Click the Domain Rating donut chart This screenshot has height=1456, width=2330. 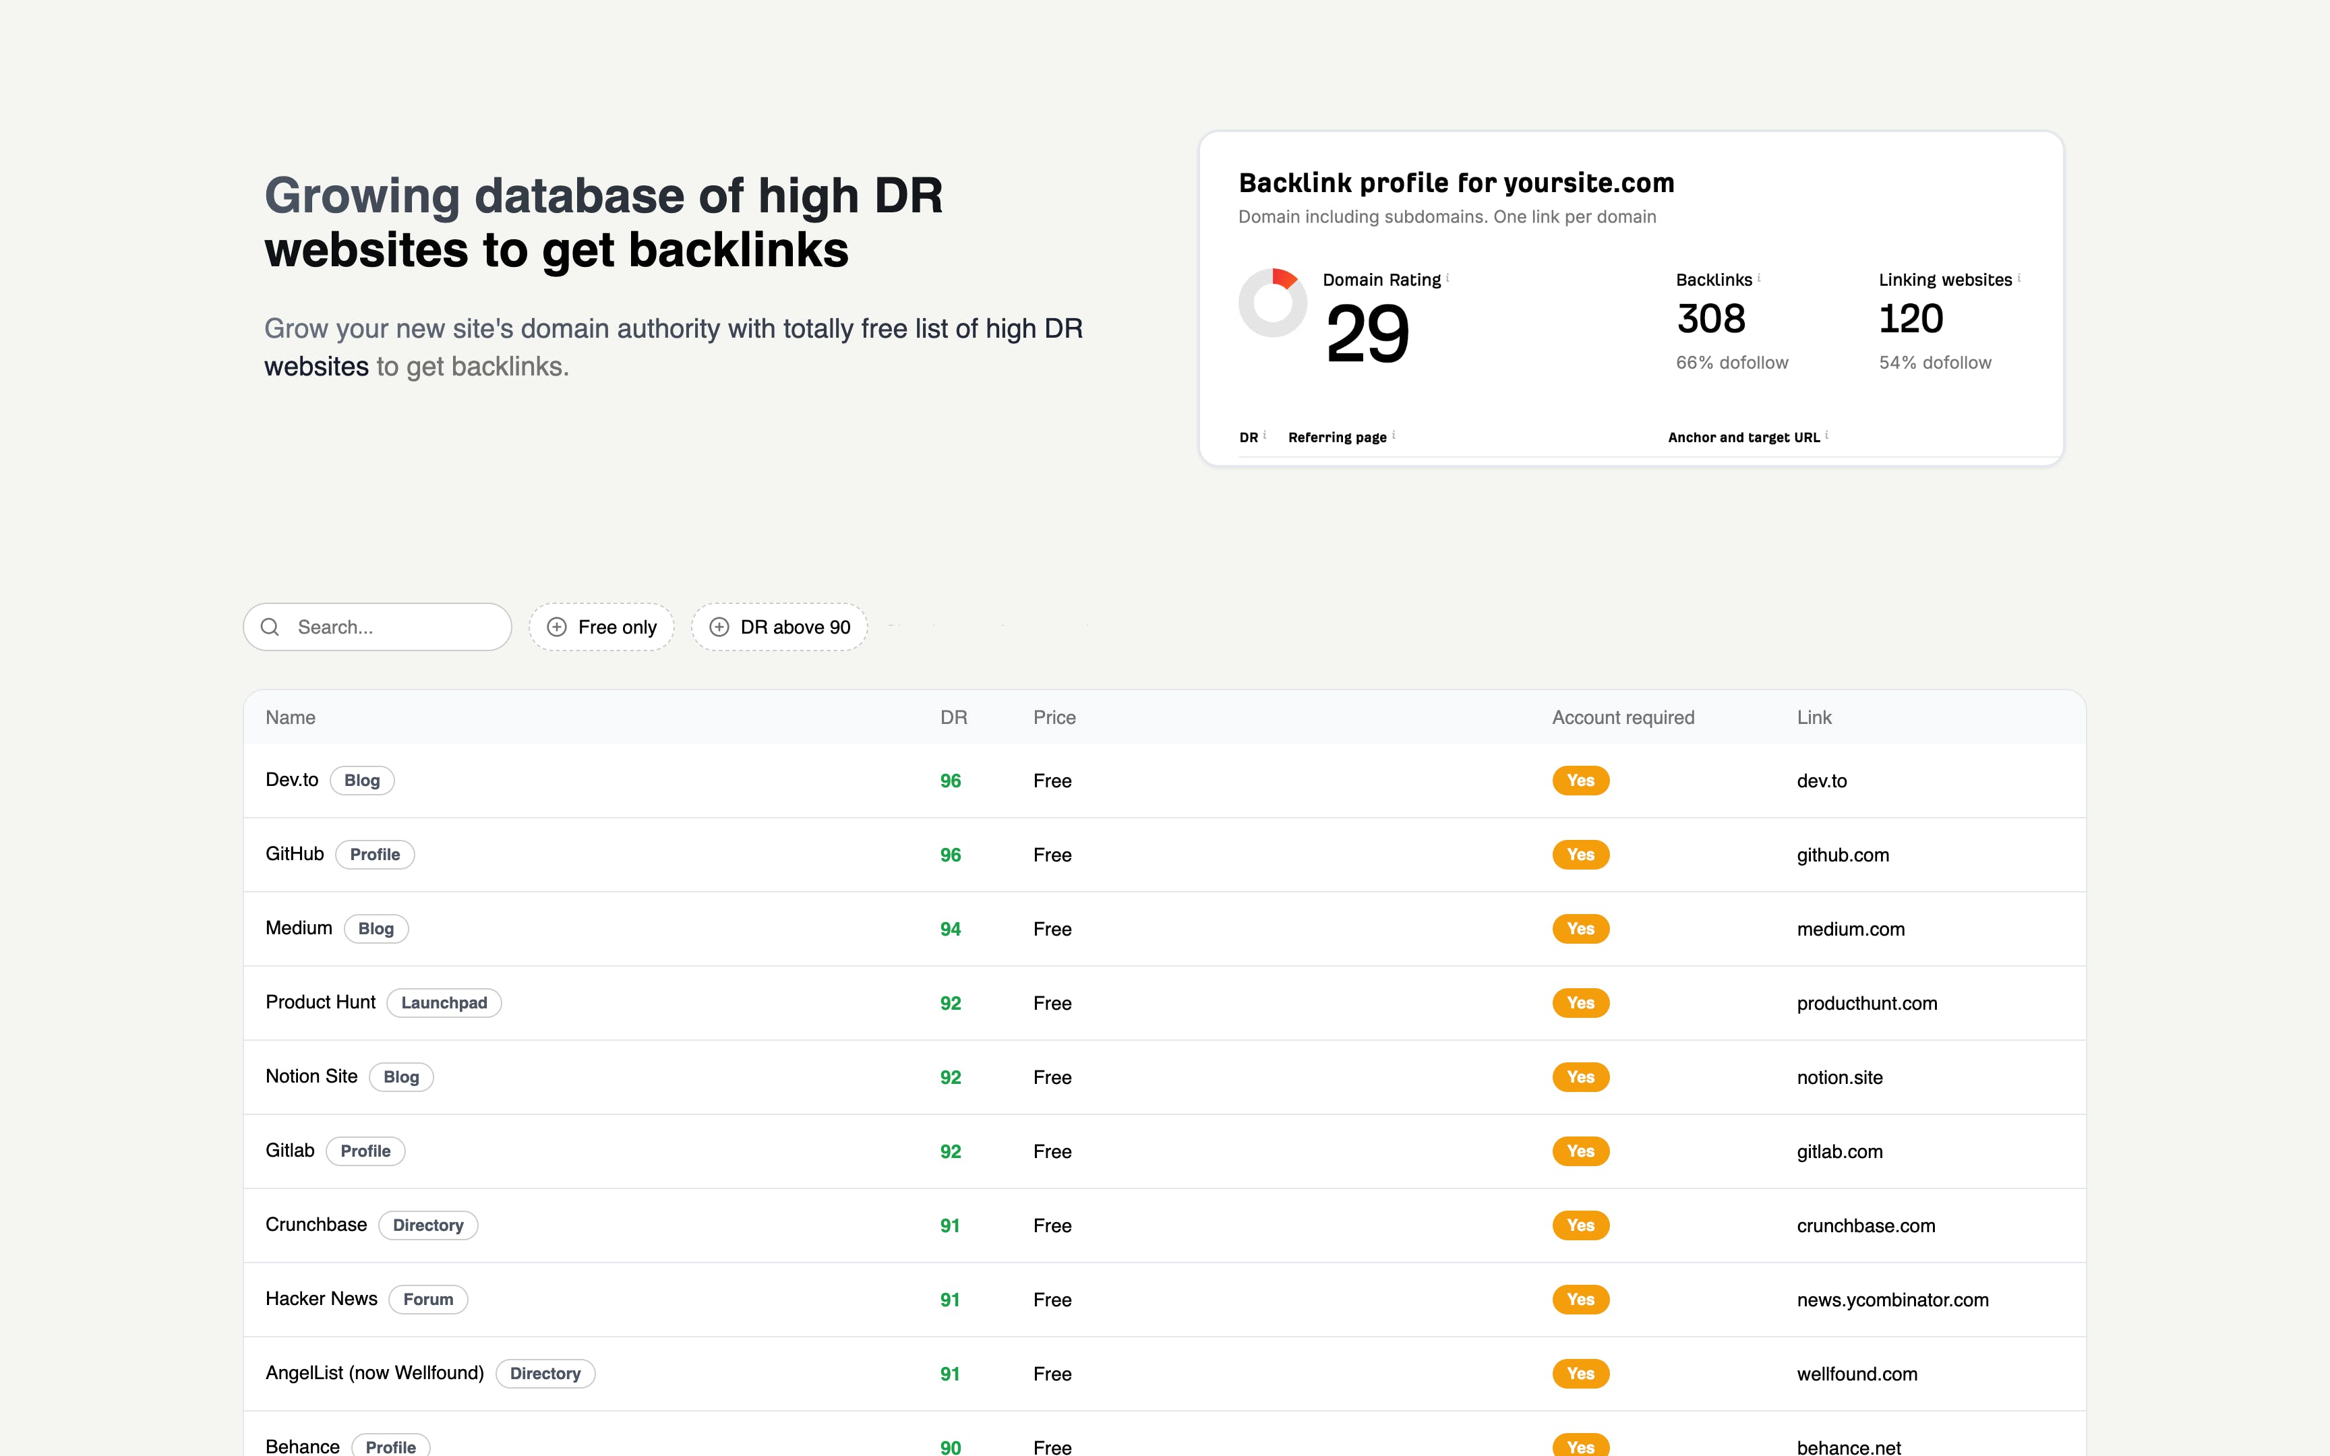(1272, 303)
